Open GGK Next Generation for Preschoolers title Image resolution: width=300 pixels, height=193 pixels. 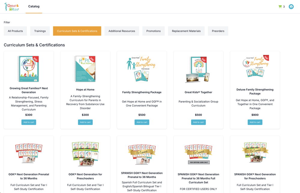[x=85, y=176]
